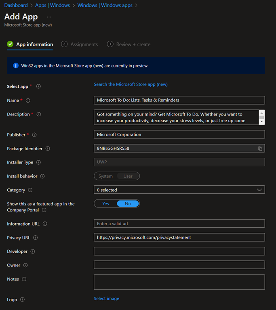
Task: Set featured app toggle to No
Action: (128, 204)
